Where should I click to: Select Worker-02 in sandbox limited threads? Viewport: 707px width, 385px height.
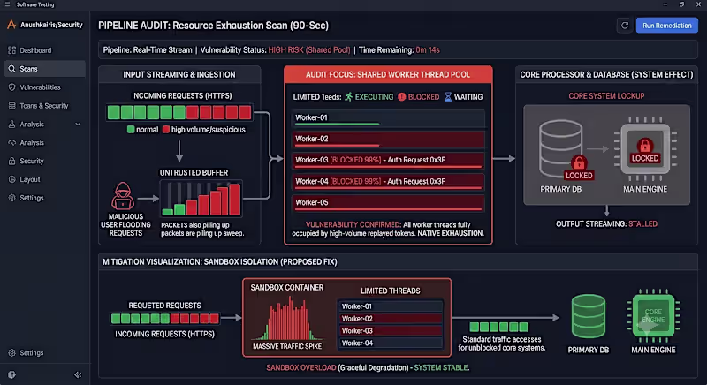point(391,319)
